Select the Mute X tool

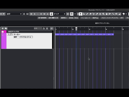(x=100, y=14)
